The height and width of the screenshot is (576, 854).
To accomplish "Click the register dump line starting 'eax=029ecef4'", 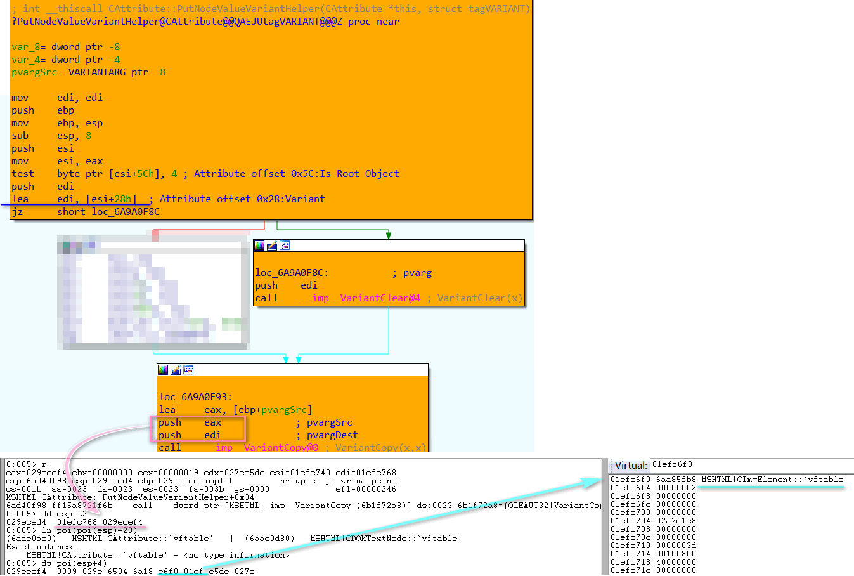I will pos(201,473).
